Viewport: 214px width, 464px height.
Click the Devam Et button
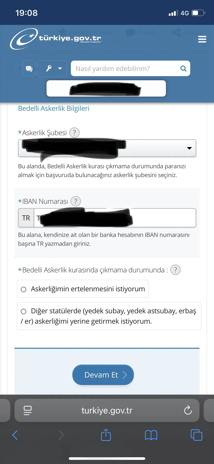click(x=103, y=375)
